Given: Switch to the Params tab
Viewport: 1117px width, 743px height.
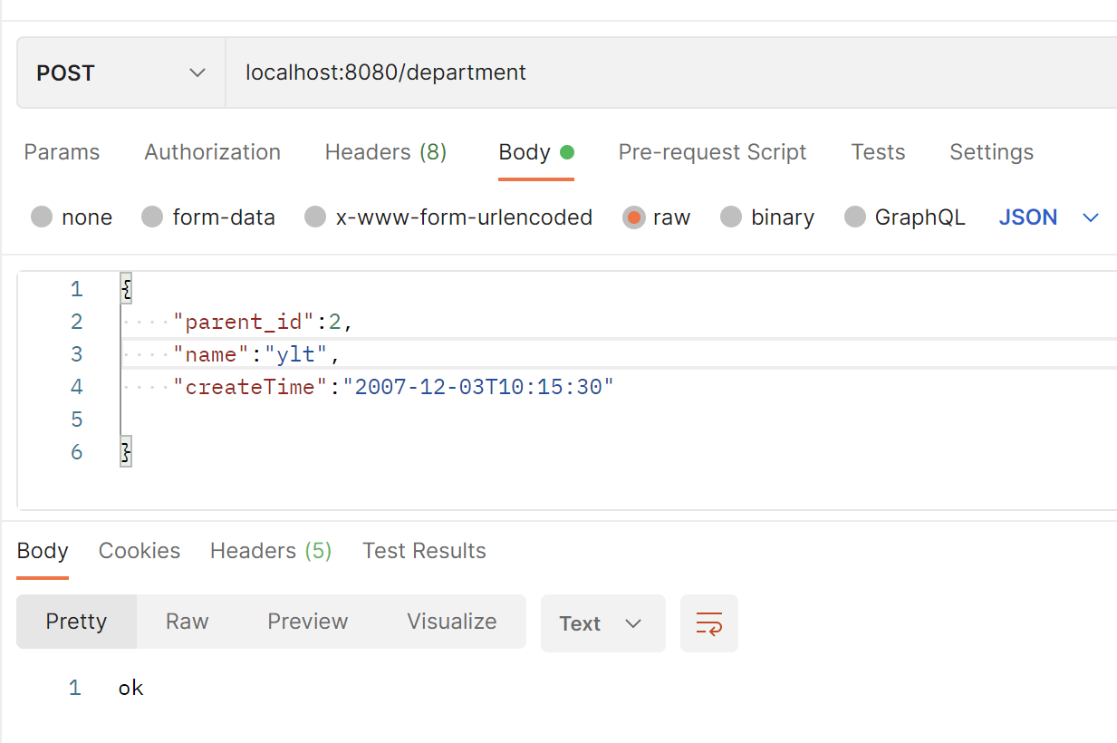Looking at the screenshot, I should click(62, 152).
